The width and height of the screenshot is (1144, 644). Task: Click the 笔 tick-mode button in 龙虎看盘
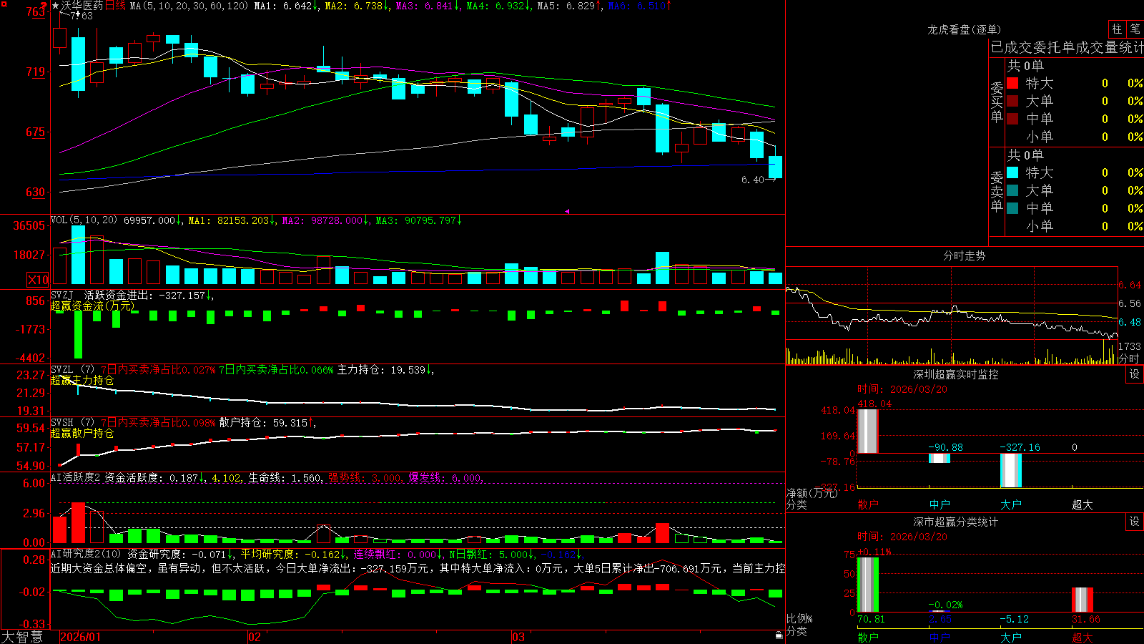pos(1135,29)
